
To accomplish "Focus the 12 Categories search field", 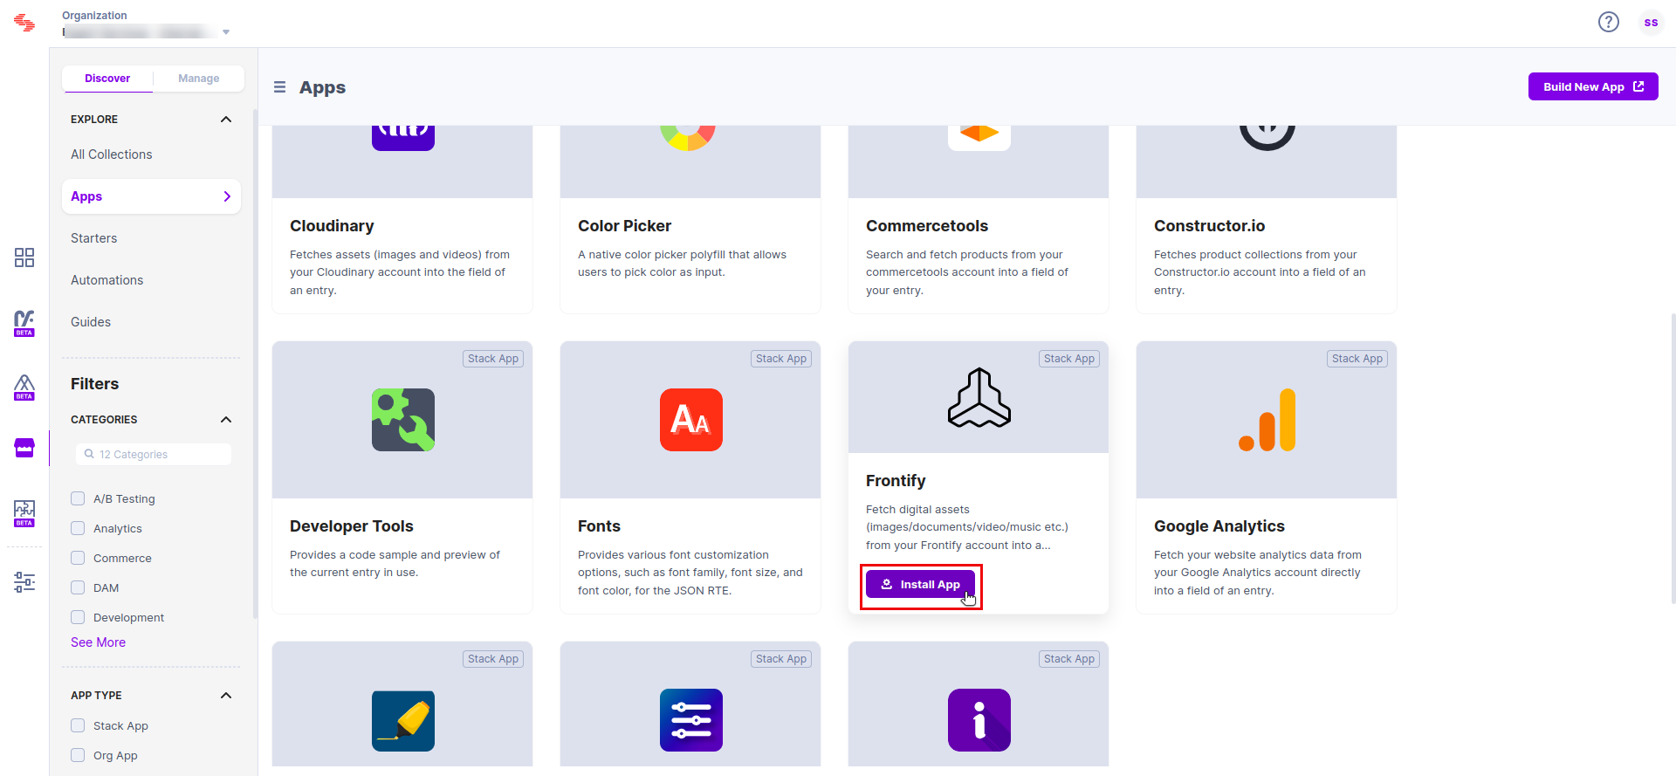I will [x=154, y=454].
